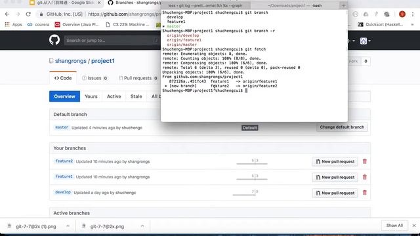This screenshot has width=420, height=236.
Task: Open the CS 229: Machine bookmark
Action: click(127, 25)
